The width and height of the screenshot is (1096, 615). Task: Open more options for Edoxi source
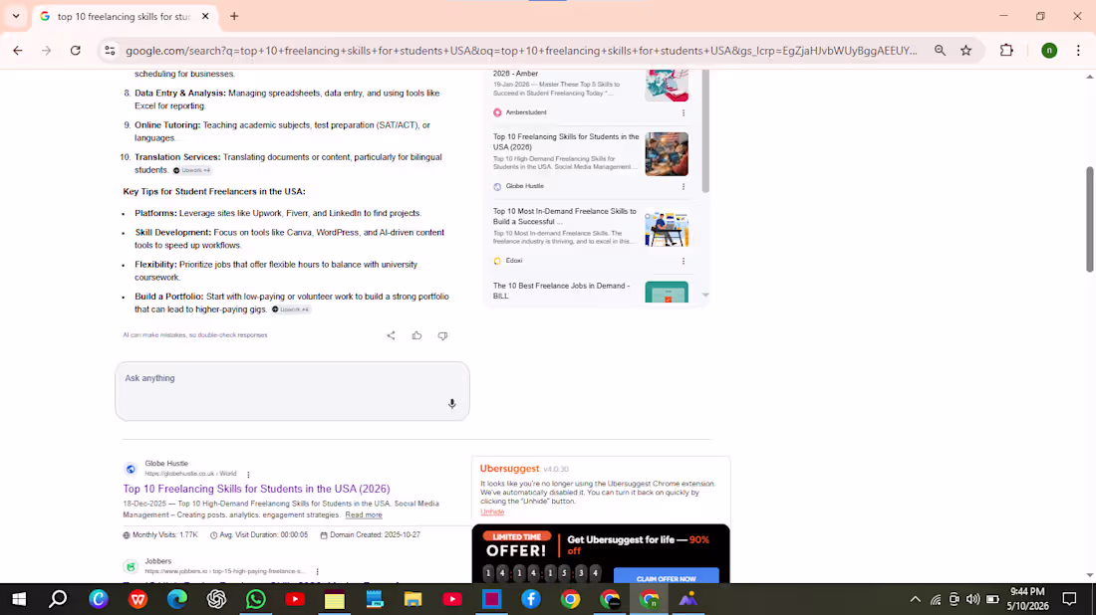[x=684, y=261]
